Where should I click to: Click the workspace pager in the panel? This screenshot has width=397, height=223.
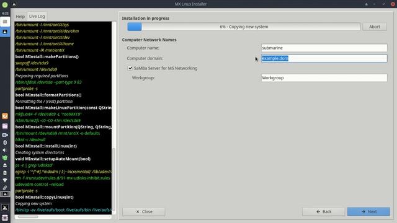(x=5, y=22)
